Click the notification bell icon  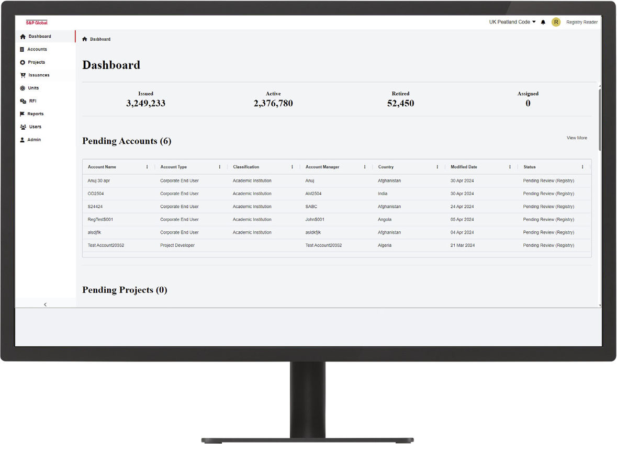[543, 22]
